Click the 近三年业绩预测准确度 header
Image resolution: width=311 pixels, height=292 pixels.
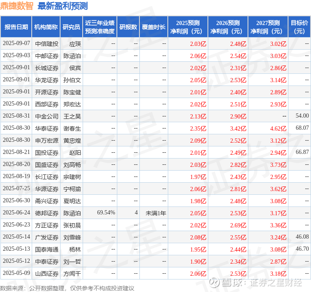point(100,27)
